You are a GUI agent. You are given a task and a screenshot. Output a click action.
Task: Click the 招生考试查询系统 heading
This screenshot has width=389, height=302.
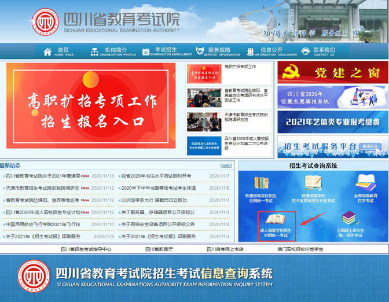[313, 165]
